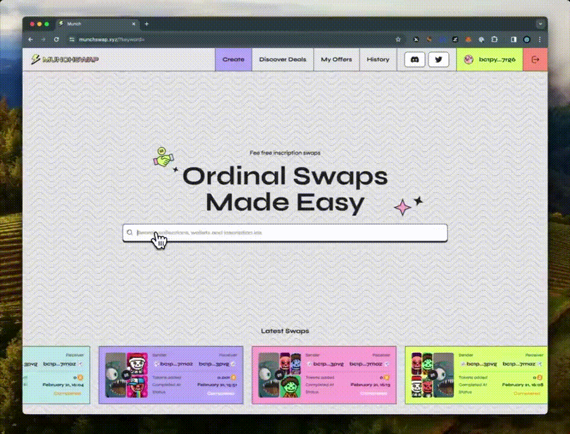Viewport: 570px width, 434px height.
Task: Click the Fee free inscription swaps text
Action: click(285, 153)
